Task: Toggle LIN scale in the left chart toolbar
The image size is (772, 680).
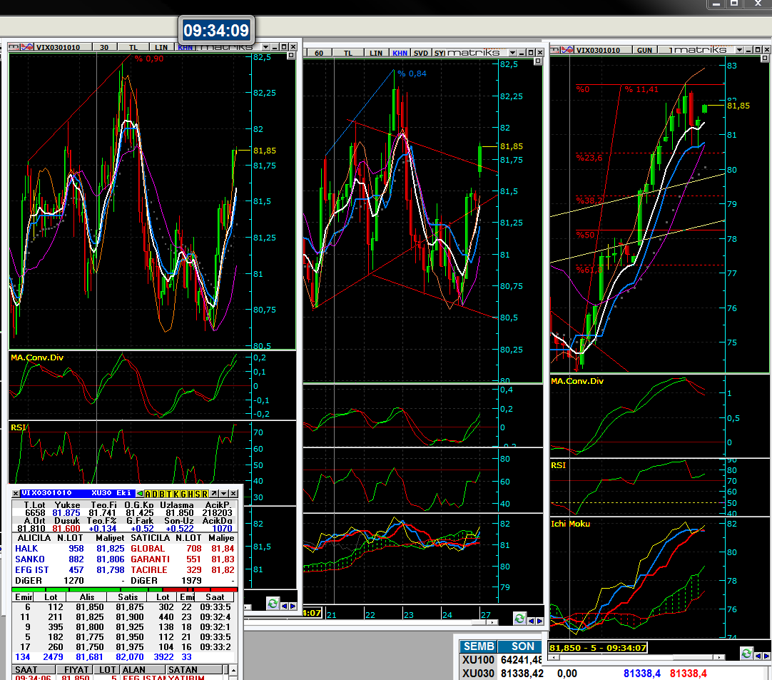Action: click(162, 47)
